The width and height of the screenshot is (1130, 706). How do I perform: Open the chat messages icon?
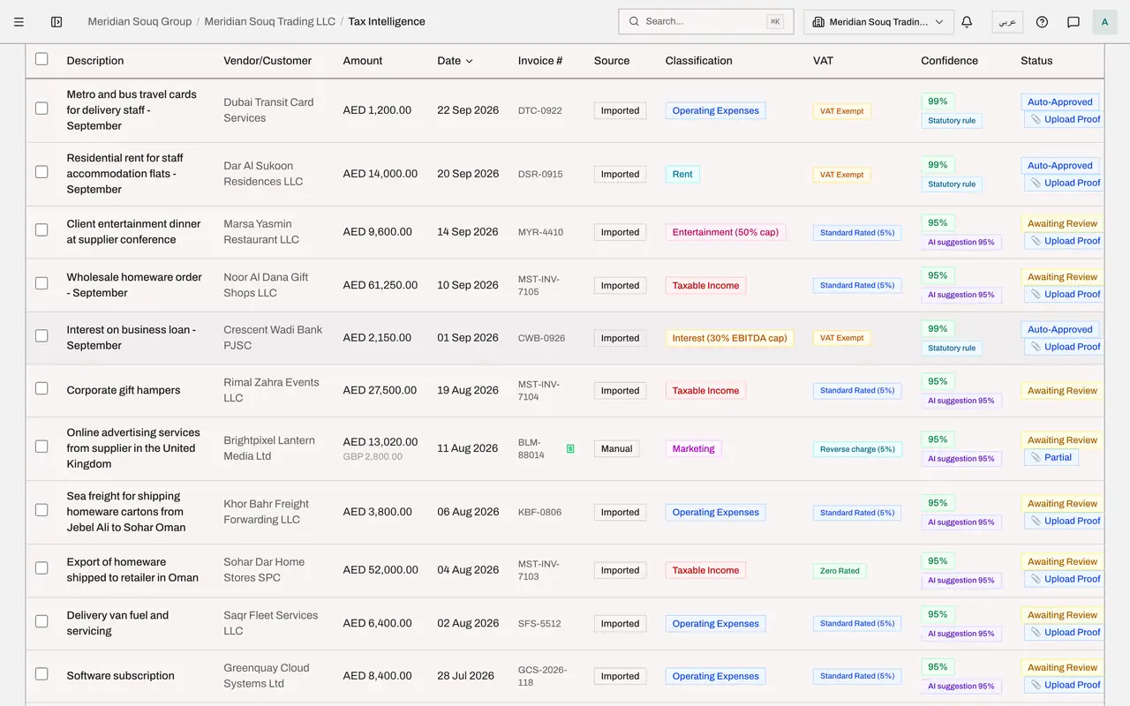[x=1073, y=22]
